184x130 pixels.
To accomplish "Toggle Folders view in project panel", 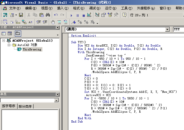I will tap(18, 34).
